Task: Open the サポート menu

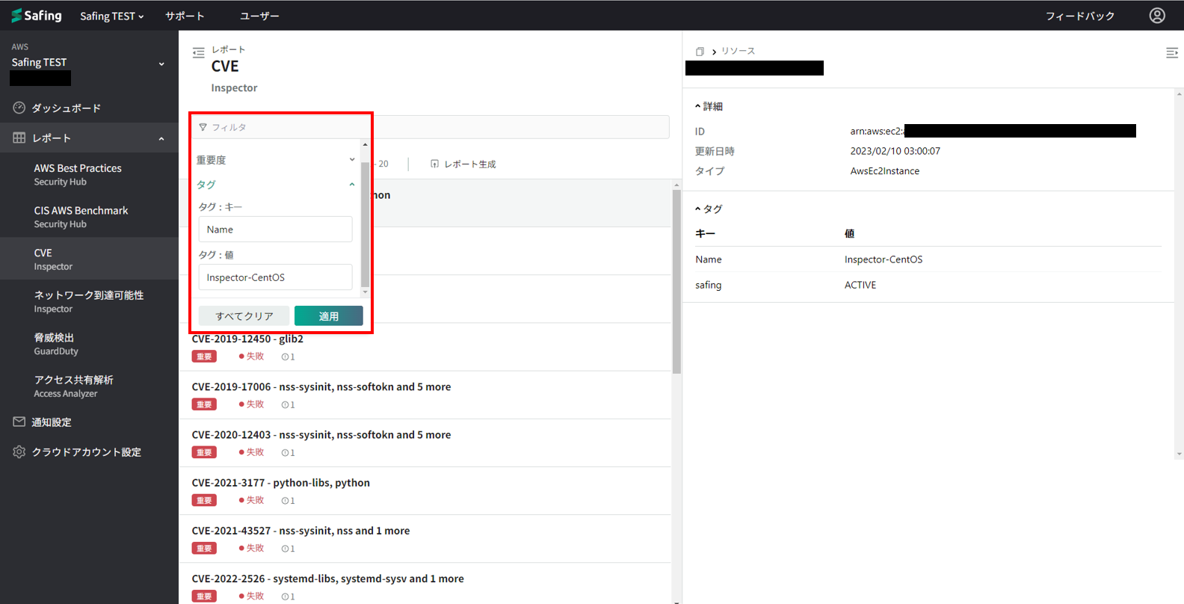Action: point(185,16)
